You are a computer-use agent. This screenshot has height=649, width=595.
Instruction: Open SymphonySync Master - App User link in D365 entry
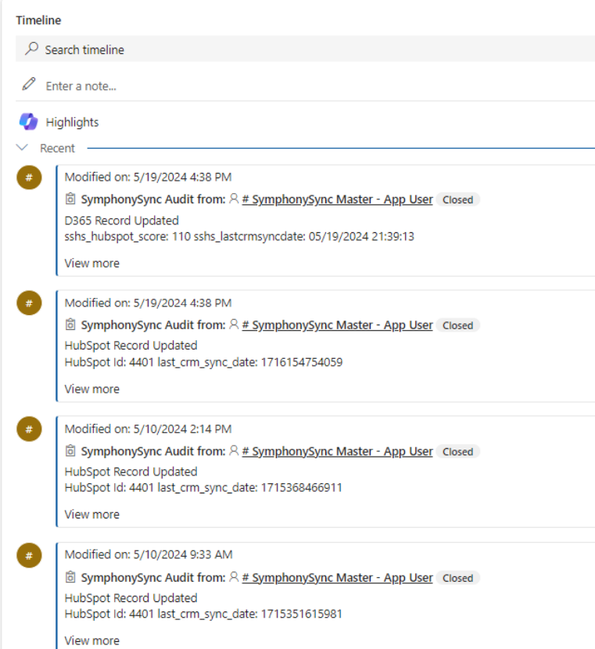click(x=337, y=199)
